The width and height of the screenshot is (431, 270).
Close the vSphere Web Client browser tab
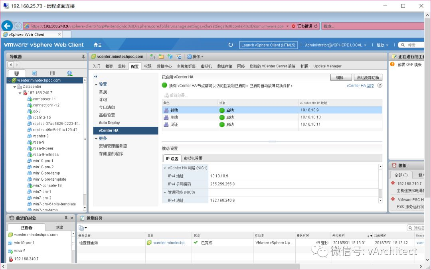[59, 34]
